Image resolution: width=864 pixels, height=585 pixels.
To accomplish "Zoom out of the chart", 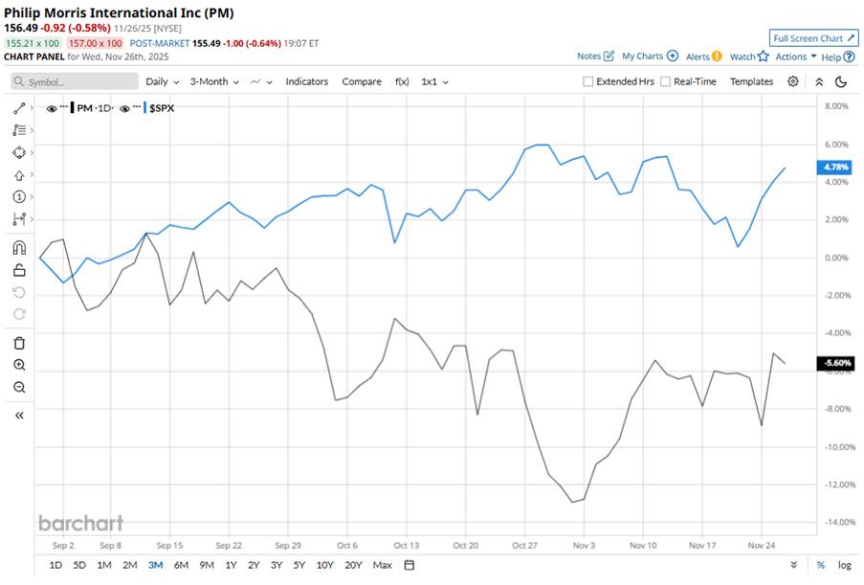I will coord(19,387).
